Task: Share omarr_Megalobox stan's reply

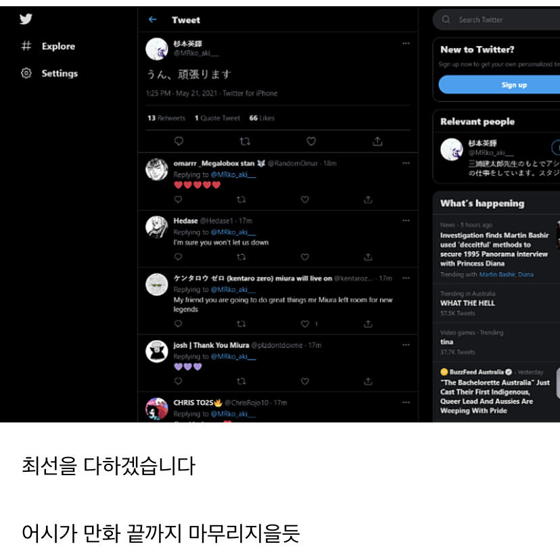Action: point(368,199)
